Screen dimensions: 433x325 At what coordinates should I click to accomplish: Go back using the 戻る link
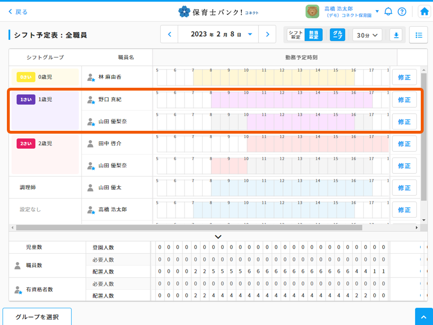click(18, 12)
